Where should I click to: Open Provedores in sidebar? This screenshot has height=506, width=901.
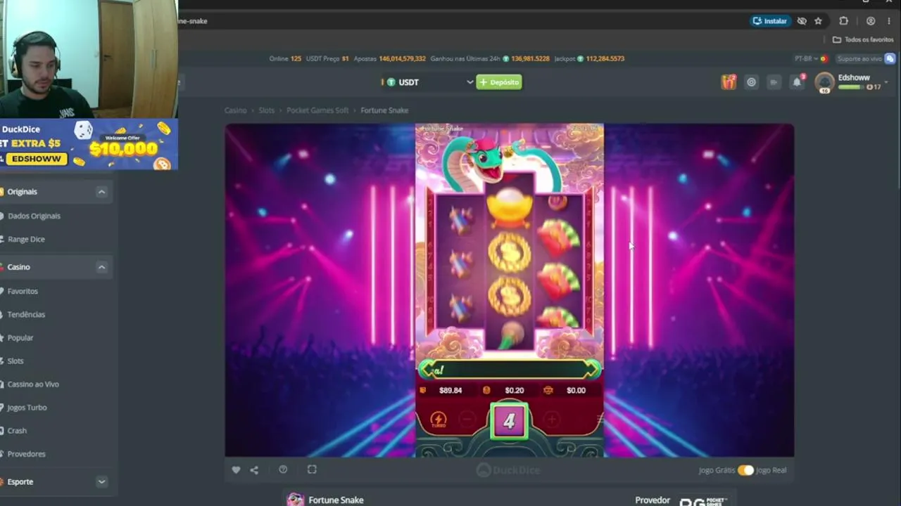click(x=26, y=453)
